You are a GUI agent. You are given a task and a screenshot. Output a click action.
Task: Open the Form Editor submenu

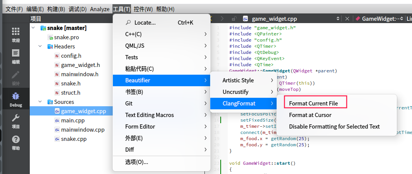point(161,126)
